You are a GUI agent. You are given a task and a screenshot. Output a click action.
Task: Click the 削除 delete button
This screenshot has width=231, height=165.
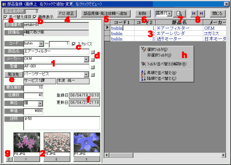click(143, 13)
